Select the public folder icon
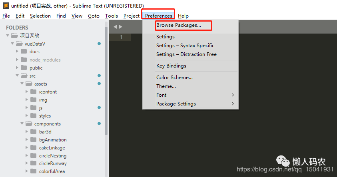This screenshot has height=177, width=337. [x=24, y=68]
